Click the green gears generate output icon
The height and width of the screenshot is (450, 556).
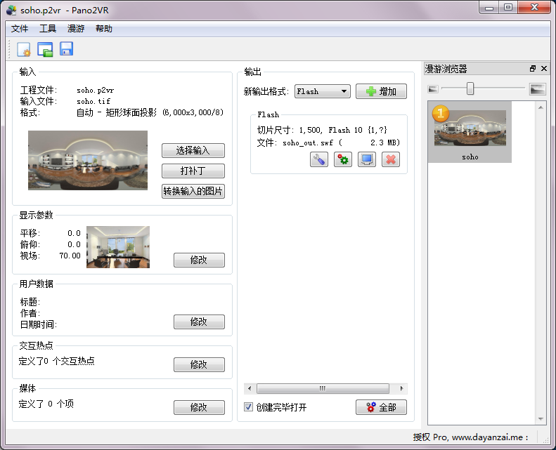(x=343, y=159)
